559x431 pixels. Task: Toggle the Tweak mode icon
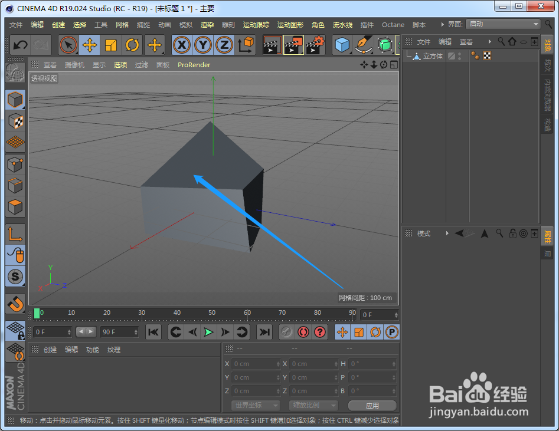[15, 255]
